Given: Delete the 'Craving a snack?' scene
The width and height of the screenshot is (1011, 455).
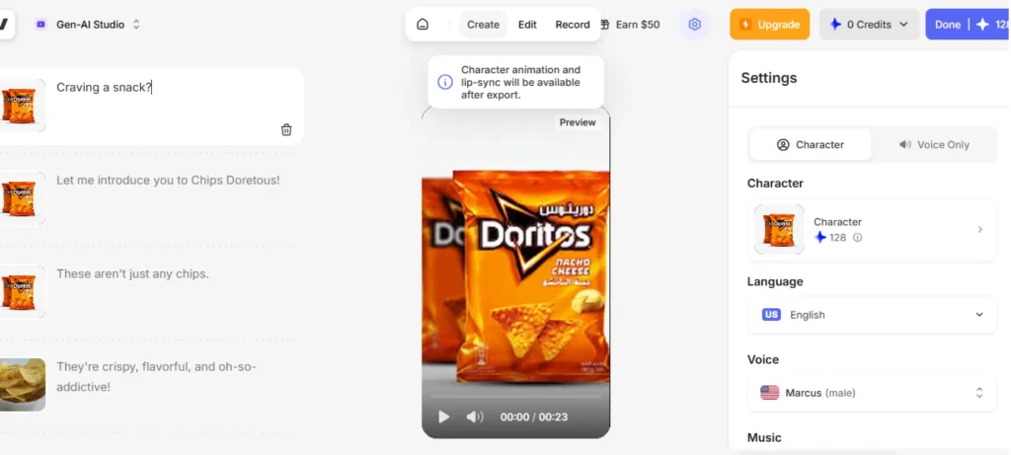Looking at the screenshot, I should click(x=286, y=129).
